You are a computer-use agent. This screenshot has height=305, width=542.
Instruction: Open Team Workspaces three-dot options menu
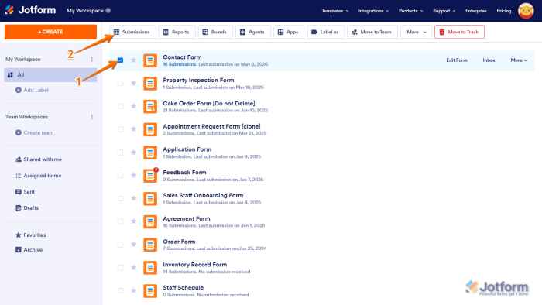coord(92,117)
